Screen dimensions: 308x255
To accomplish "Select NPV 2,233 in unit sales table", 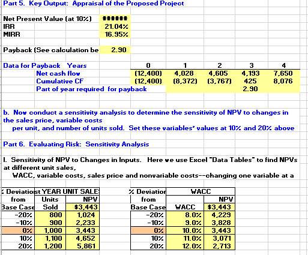I will click(x=82, y=223).
